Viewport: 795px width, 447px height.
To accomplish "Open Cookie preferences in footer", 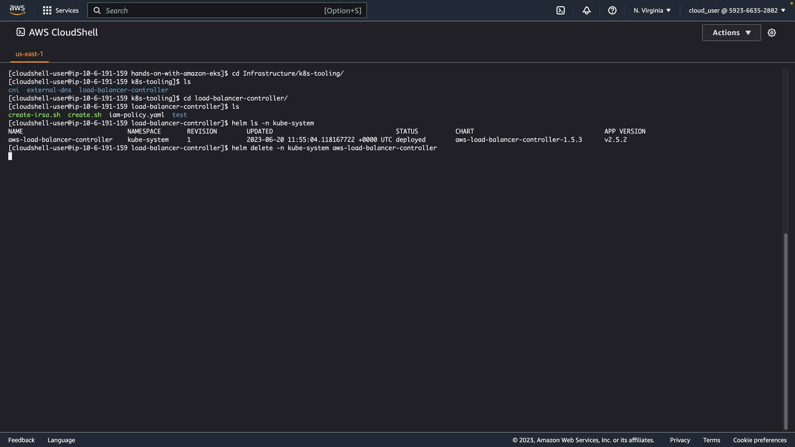I will [759, 440].
